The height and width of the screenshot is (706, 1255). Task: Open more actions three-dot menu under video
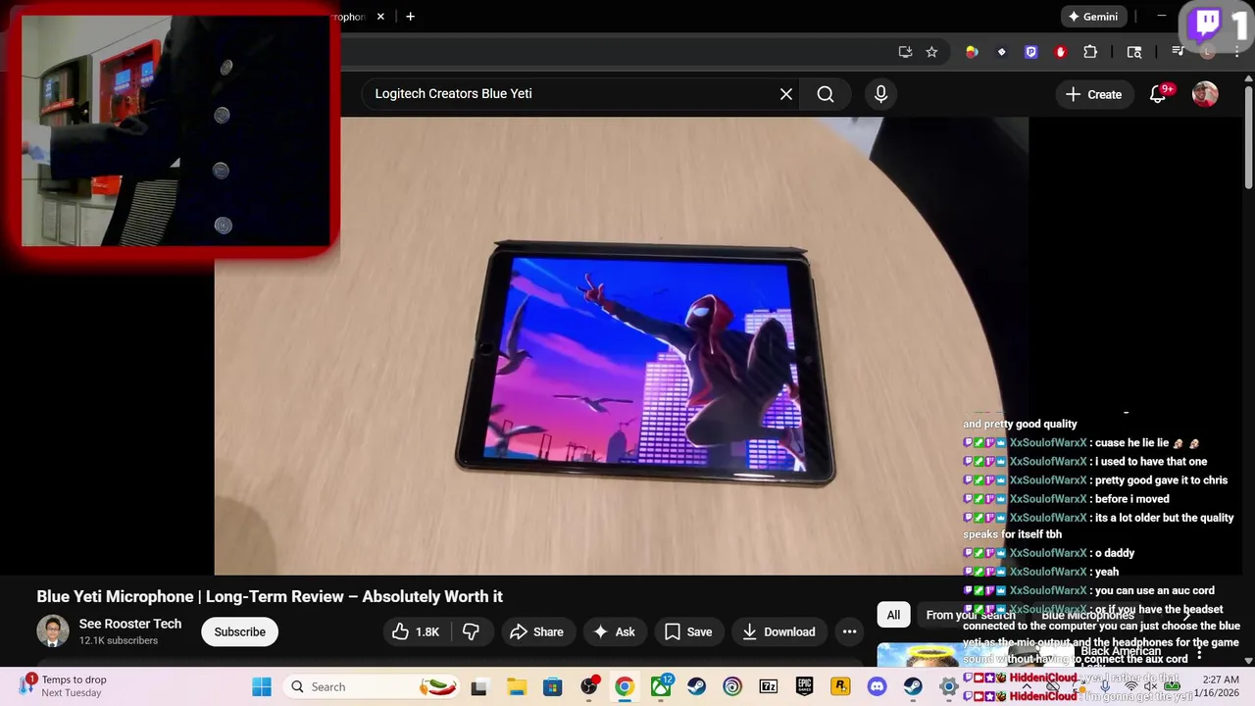click(x=849, y=631)
